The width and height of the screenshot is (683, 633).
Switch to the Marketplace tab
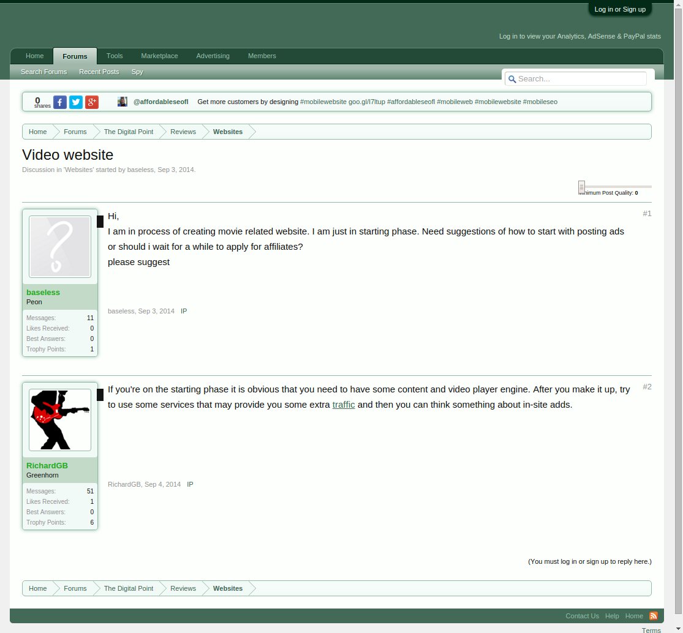[x=159, y=56]
